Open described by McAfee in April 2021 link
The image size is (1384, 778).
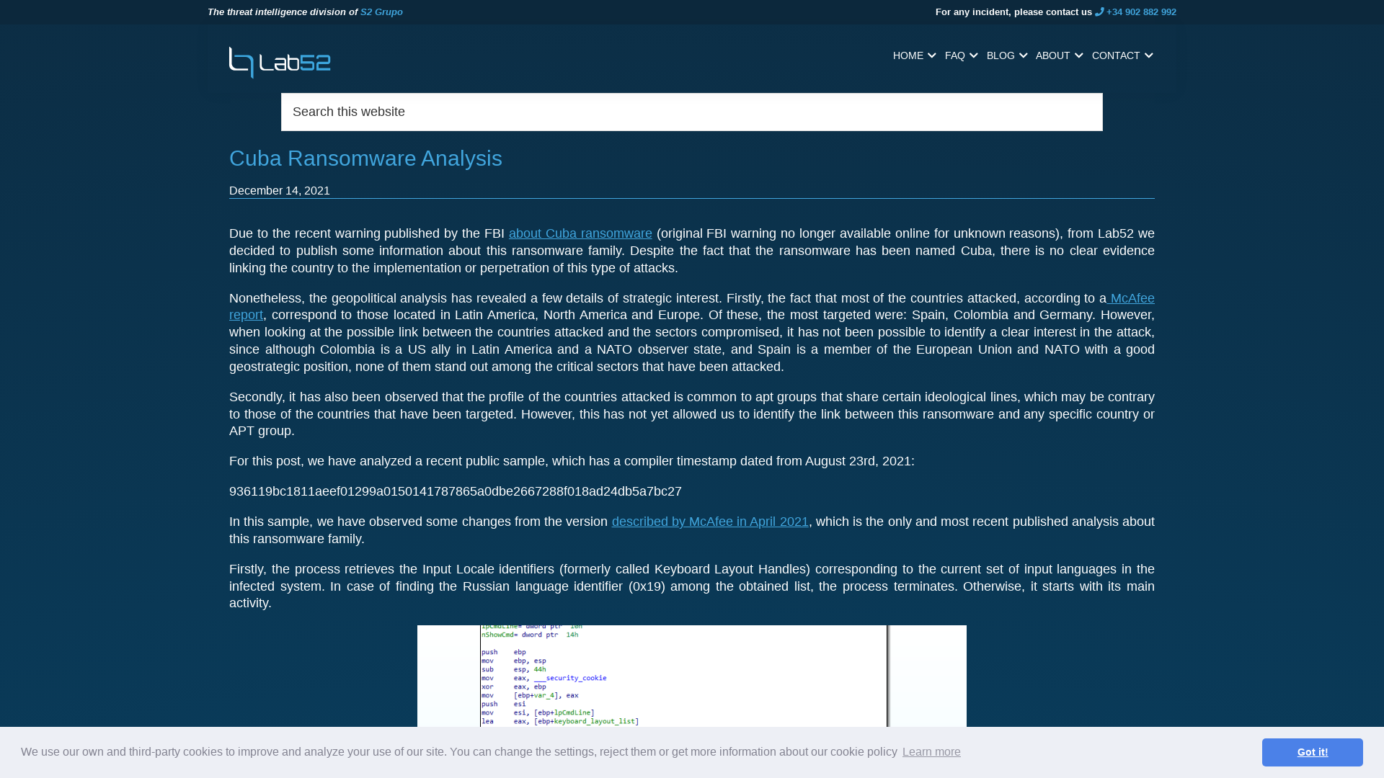tap(710, 522)
